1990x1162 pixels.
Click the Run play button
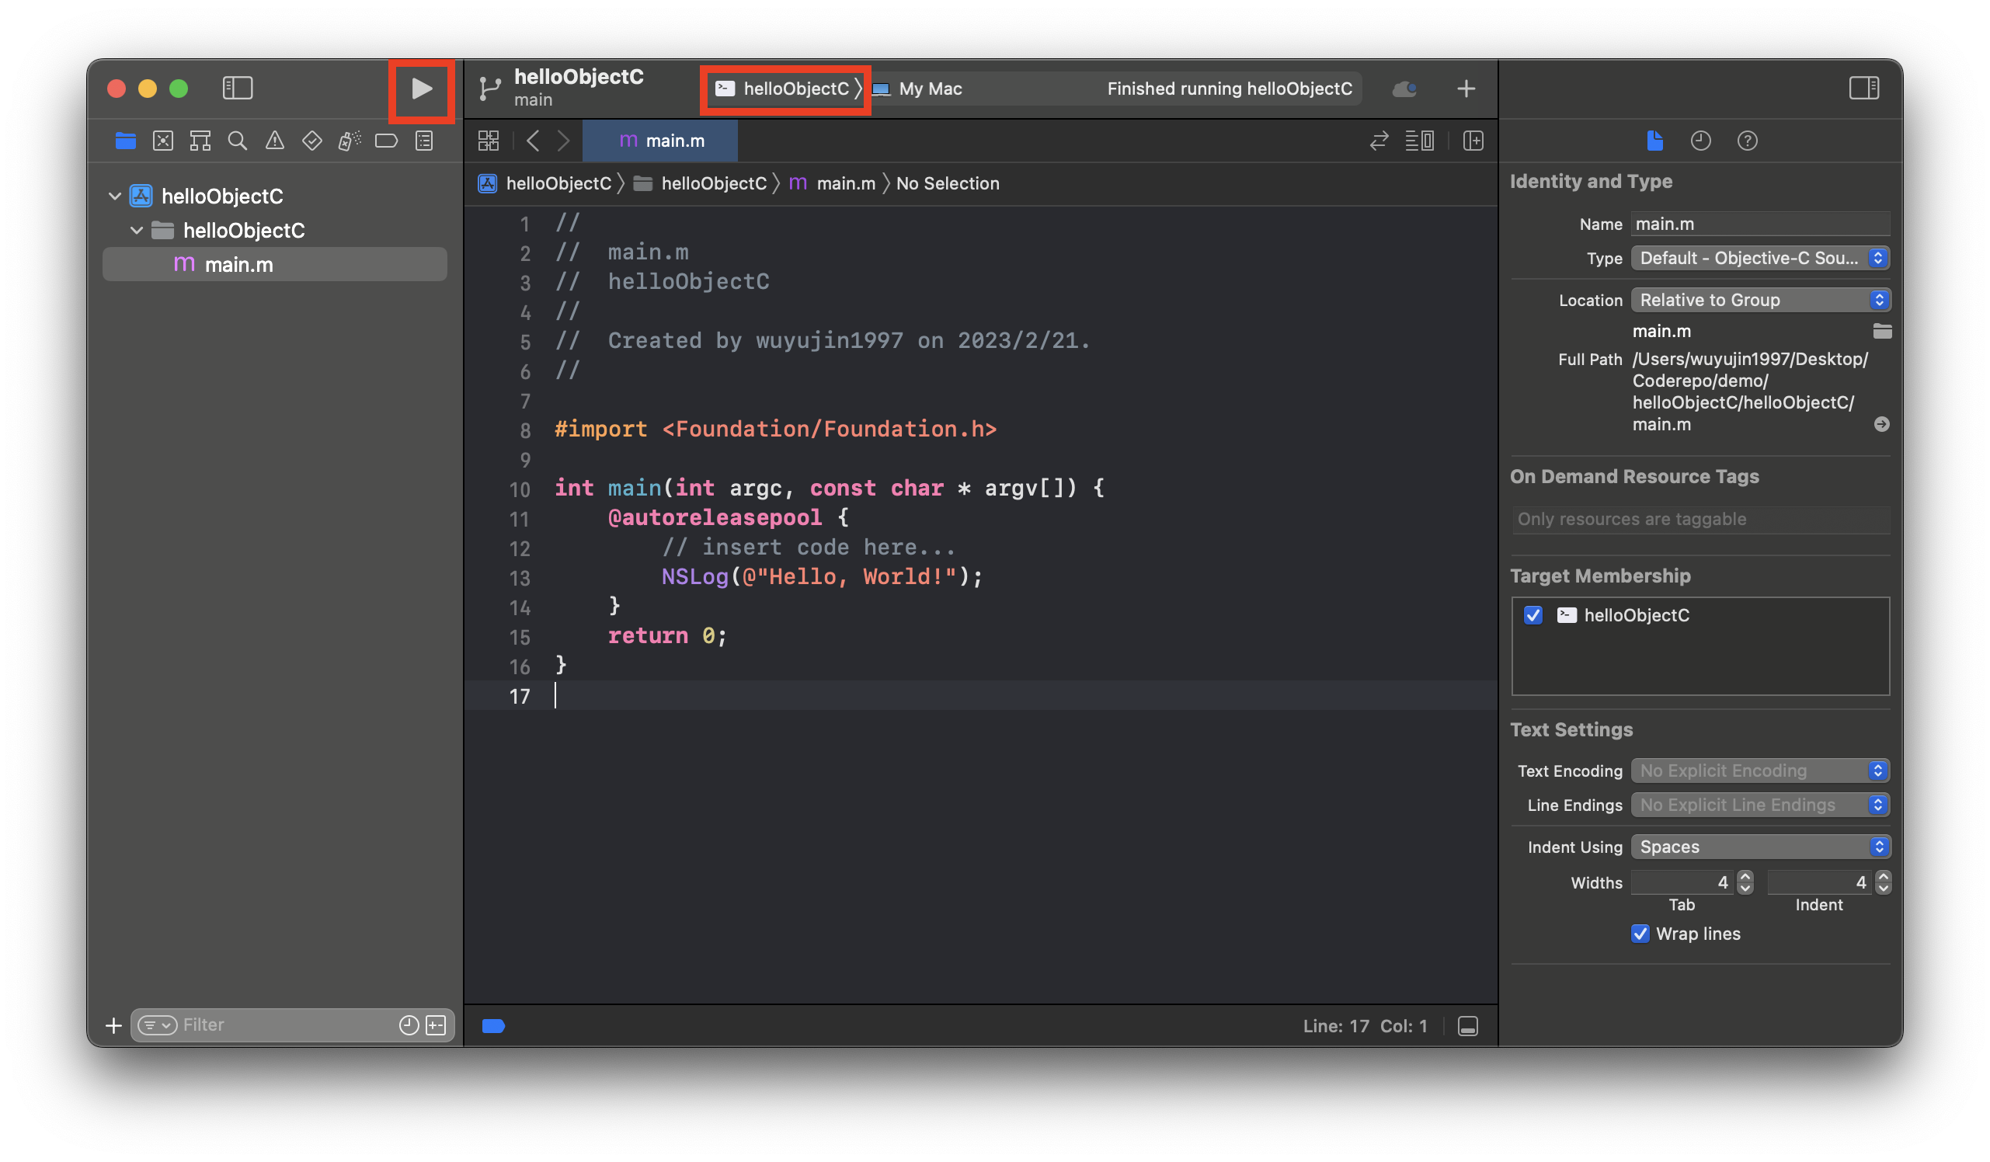click(421, 89)
